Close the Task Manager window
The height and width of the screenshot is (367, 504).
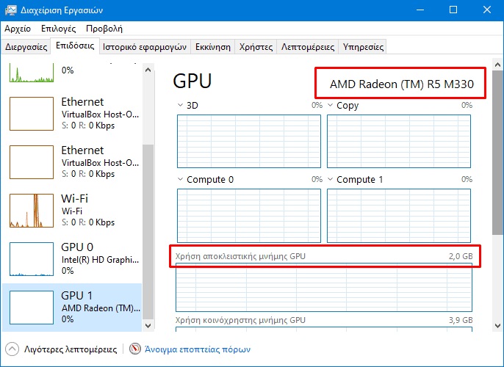tap(487, 10)
